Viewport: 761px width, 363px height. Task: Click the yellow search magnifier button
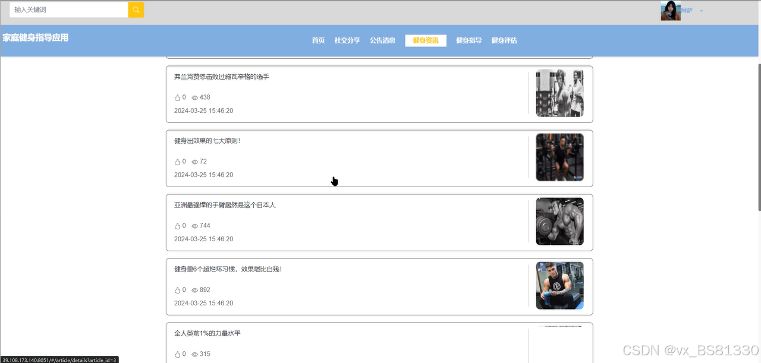[136, 10]
